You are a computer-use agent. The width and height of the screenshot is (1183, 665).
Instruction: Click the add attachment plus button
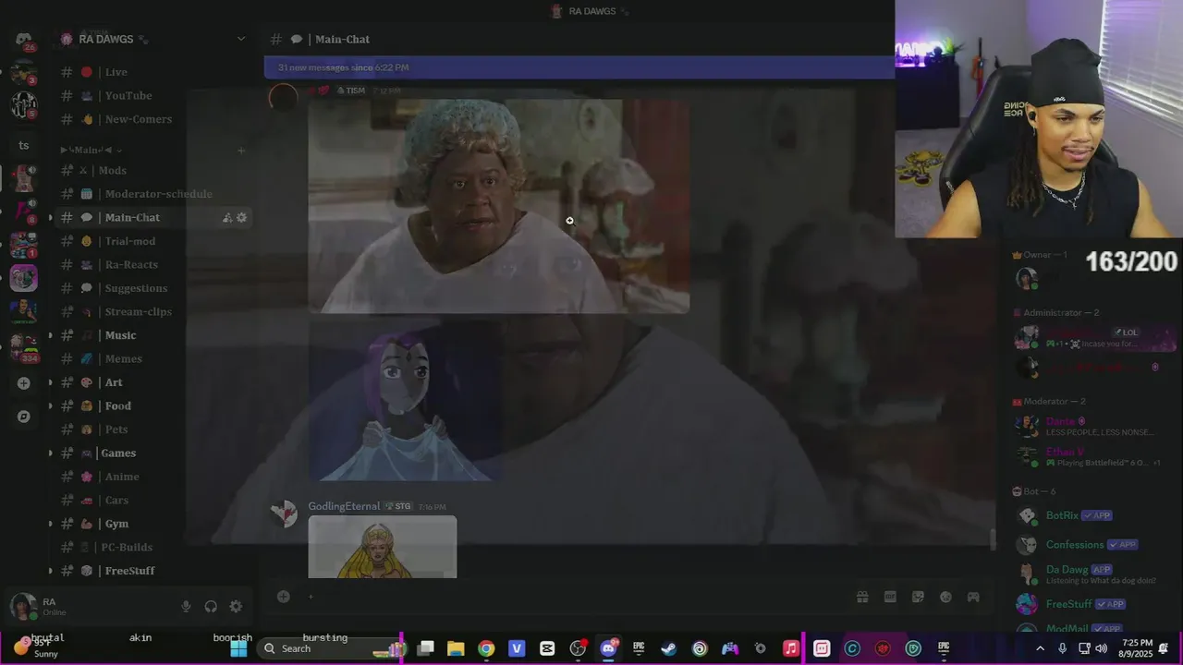point(284,597)
